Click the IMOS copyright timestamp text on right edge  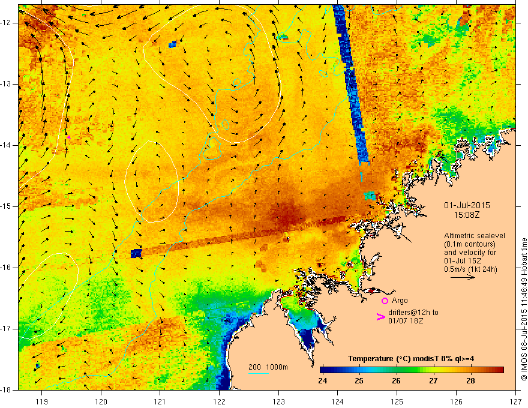click(x=524, y=310)
